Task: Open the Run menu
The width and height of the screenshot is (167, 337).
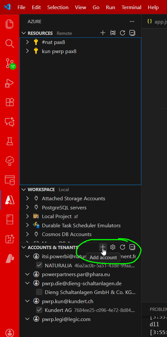Action: (110, 7)
